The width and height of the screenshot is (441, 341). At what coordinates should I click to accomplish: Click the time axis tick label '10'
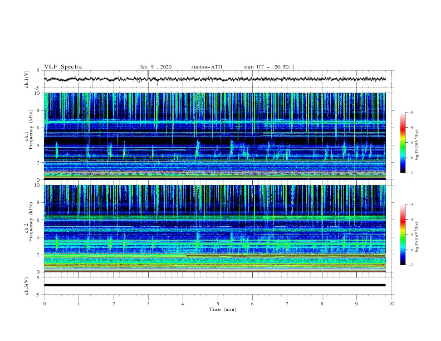coord(391,304)
